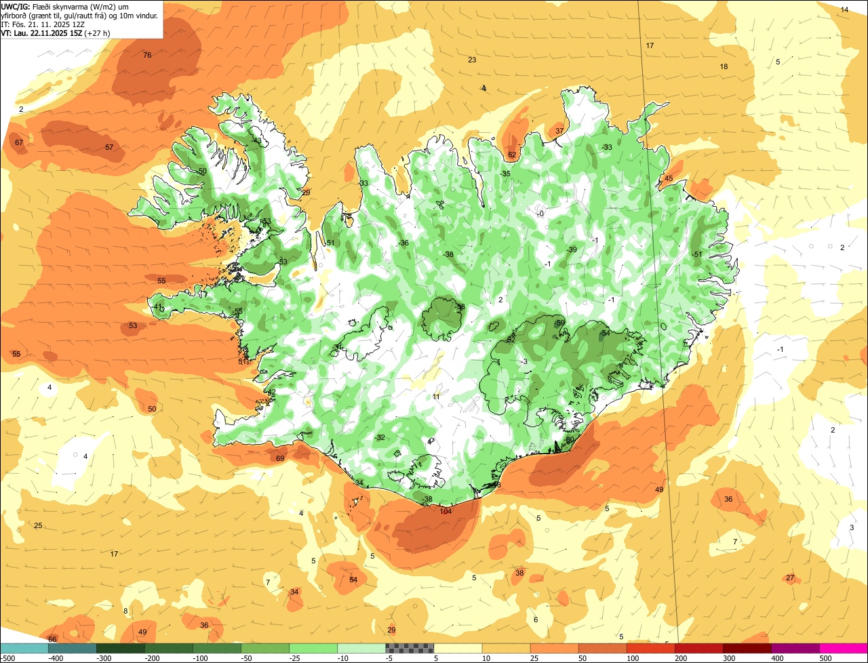
Task: Click the value 3 at the right edge
Action: [852, 527]
